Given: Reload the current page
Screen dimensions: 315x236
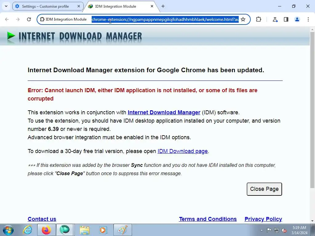Looking at the screenshot, I should click(x=29, y=19).
